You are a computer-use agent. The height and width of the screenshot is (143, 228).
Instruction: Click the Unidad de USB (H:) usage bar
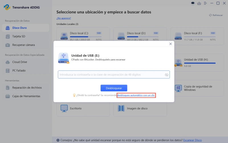point(200,63)
